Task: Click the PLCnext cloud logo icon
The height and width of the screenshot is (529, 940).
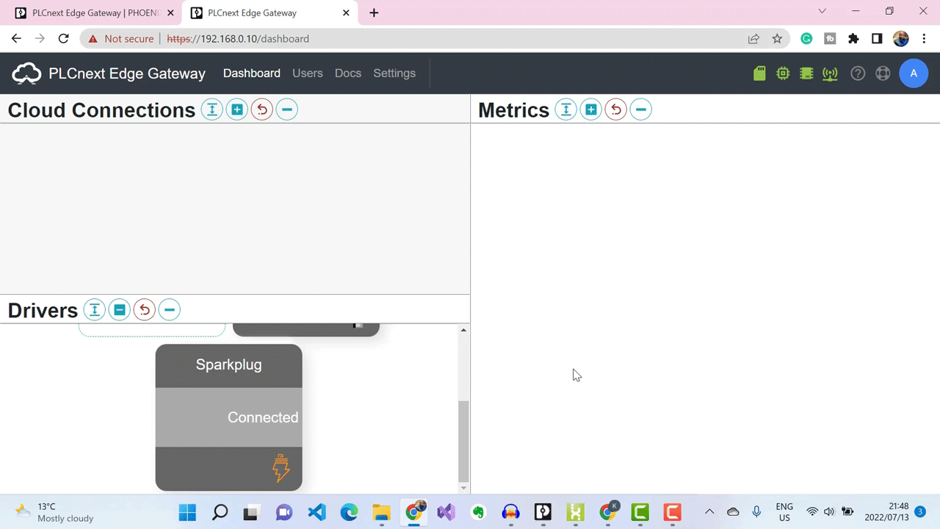Action: (x=27, y=73)
